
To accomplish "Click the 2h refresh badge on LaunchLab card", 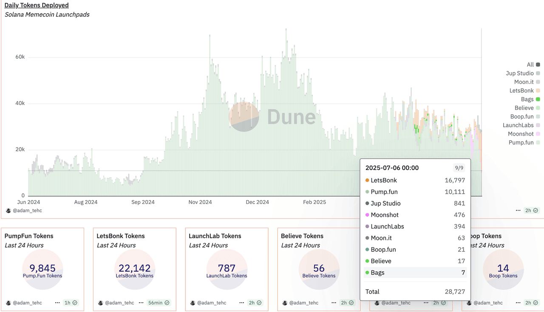I will point(255,303).
